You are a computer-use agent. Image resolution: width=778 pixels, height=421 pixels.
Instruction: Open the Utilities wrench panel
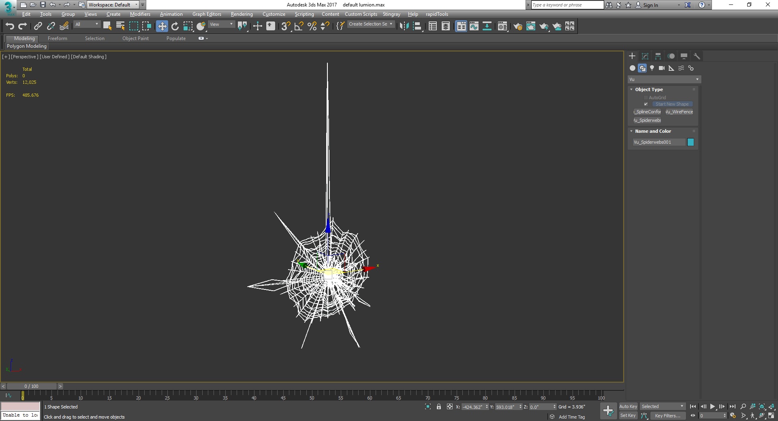coord(697,56)
